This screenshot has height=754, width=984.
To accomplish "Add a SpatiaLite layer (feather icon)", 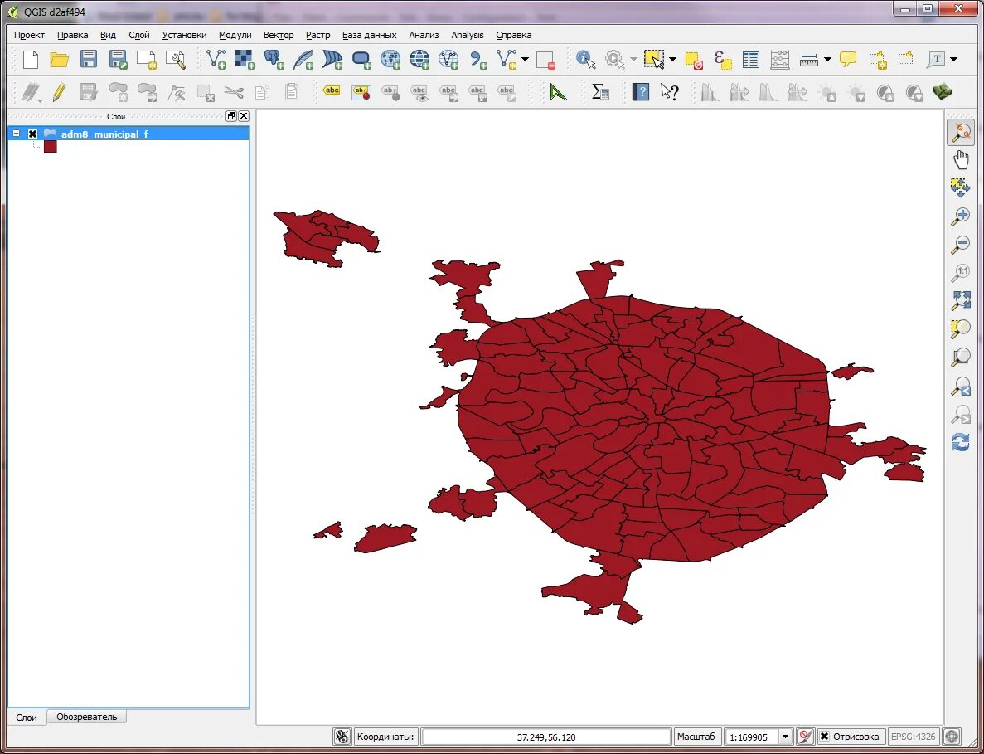I will pos(303,60).
